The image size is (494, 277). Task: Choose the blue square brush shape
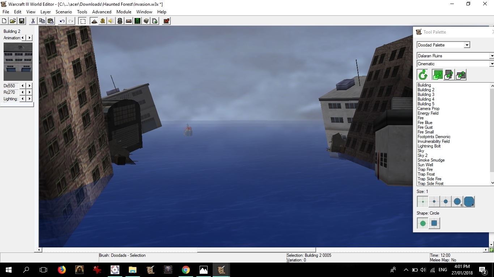tap(434, 223)
